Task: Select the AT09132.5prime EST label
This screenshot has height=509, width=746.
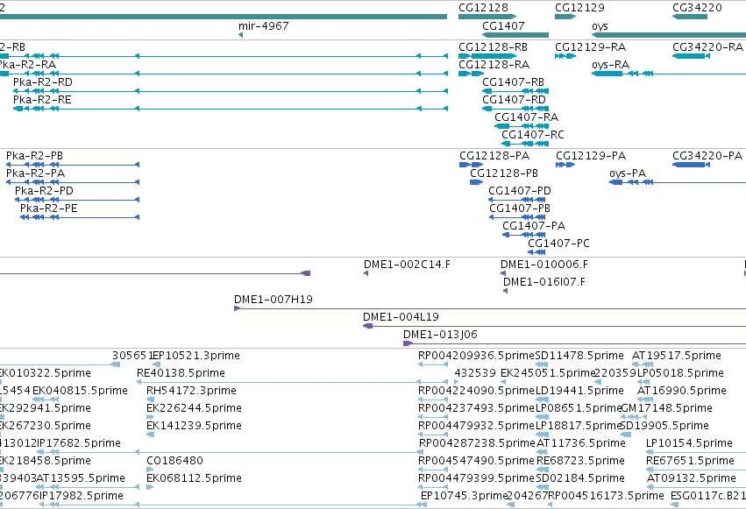Action: [x=692, y=478]
